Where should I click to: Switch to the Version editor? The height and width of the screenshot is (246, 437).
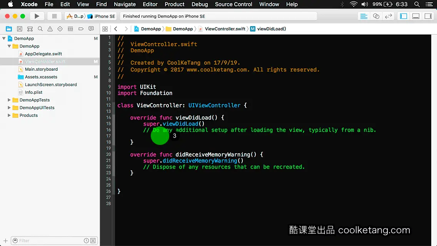[388, 16]
